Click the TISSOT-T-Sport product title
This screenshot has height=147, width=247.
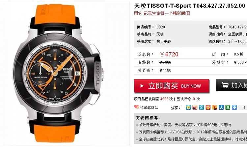click(x=190, y=6)
